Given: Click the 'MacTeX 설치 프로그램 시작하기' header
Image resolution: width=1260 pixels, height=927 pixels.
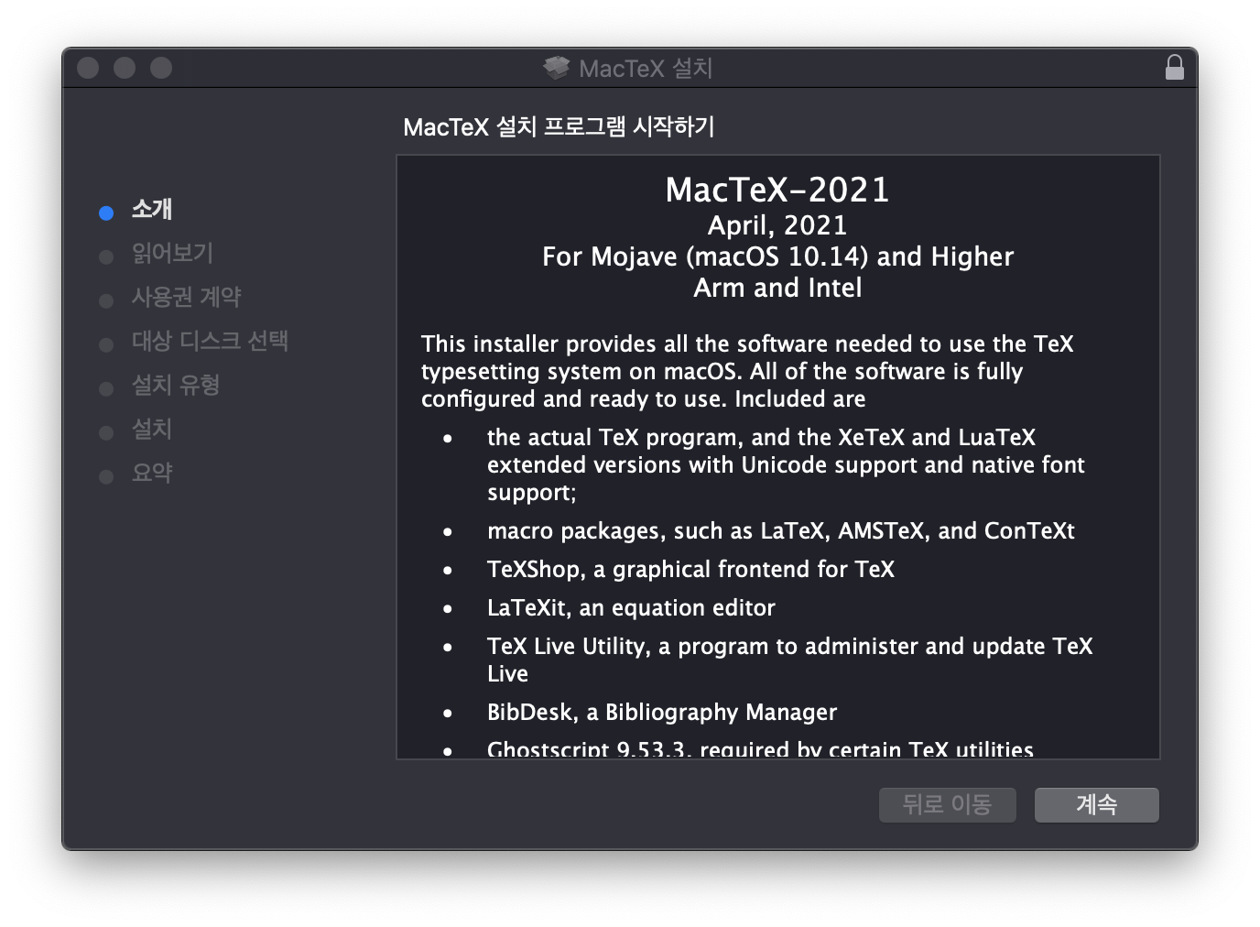Looking at the screenshot, I should tap(559, 126).
